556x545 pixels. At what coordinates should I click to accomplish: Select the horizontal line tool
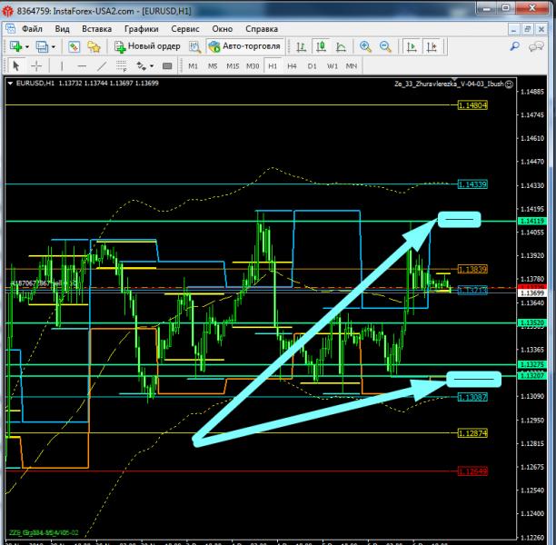83,65
